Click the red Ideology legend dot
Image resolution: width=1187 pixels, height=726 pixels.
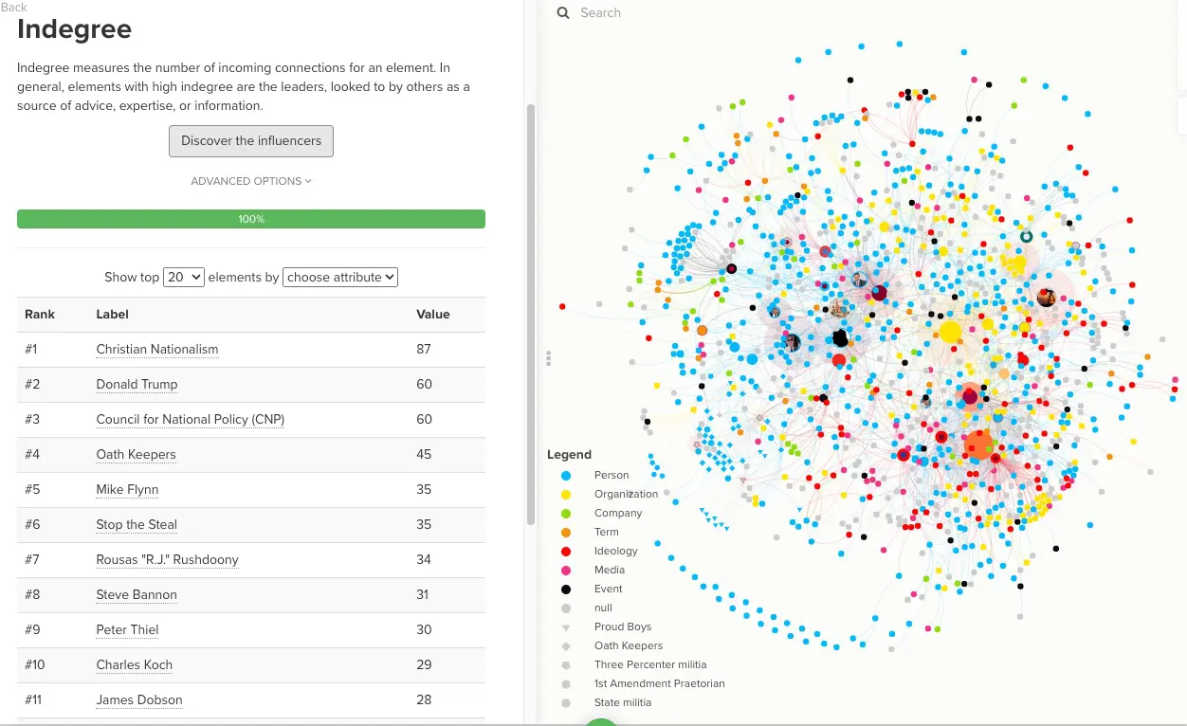[x=566, y=552]
